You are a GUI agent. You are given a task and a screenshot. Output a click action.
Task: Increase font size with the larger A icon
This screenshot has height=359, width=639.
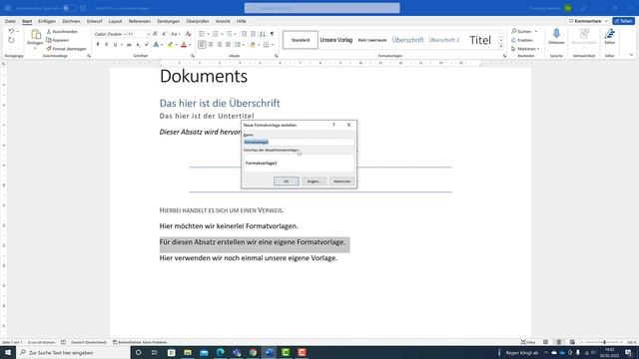tap(156, 34)
